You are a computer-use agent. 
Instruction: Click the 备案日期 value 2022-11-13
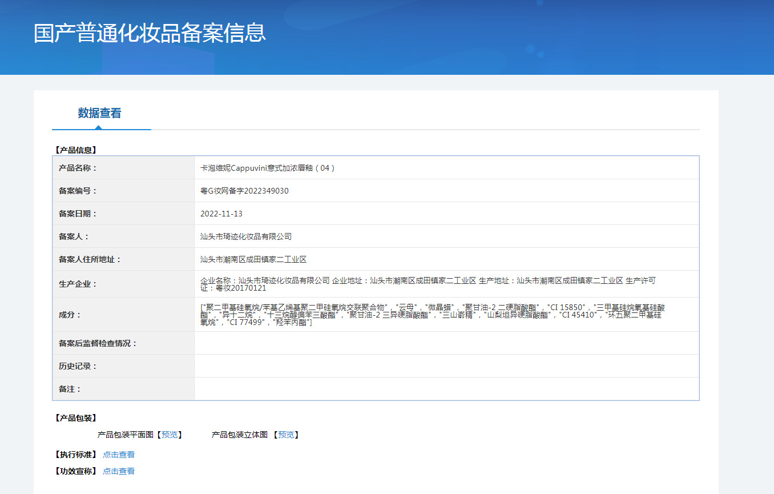[221, 214]
